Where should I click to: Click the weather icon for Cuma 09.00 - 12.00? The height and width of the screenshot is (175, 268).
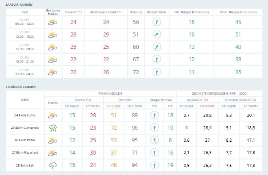pos(53,22)
